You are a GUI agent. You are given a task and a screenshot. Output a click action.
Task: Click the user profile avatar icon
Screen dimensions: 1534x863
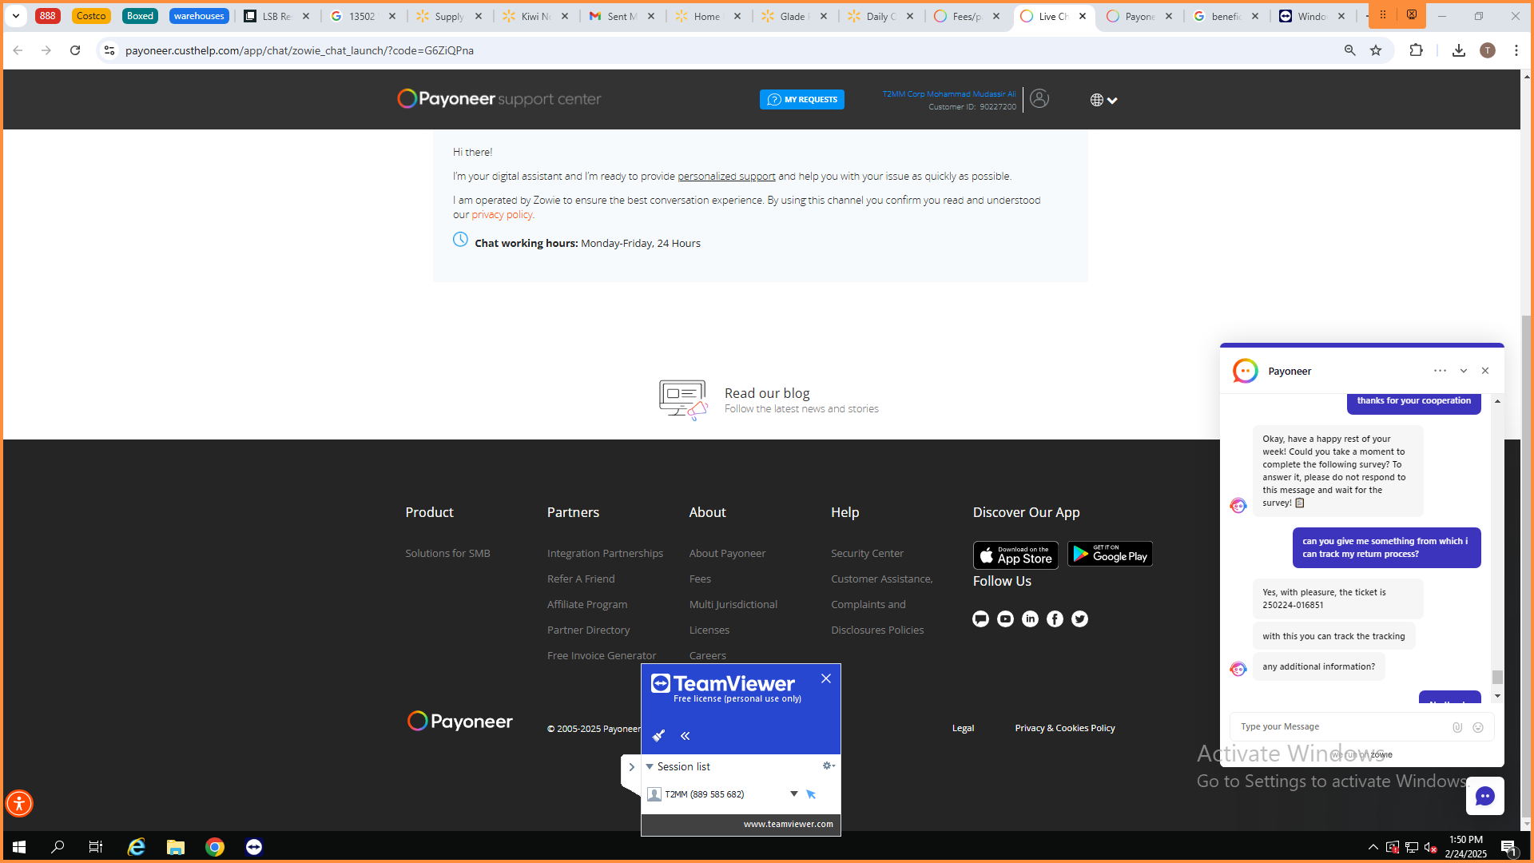coord(1039,99)
